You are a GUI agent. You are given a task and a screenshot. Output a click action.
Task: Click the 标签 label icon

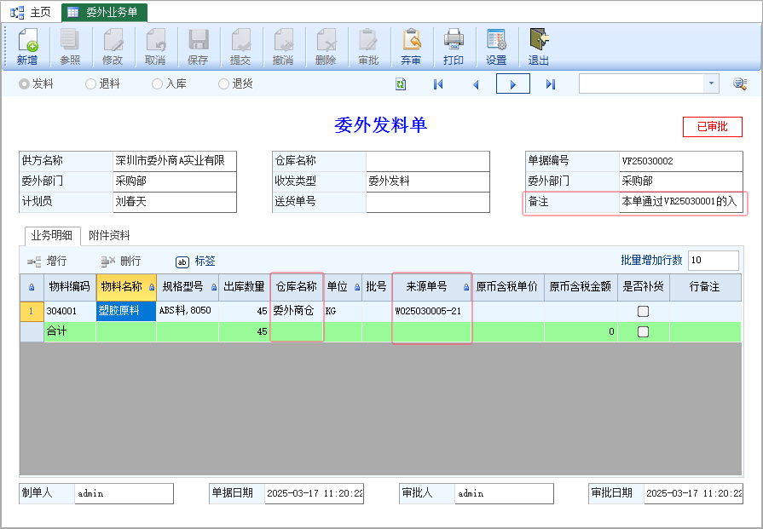coord(182,262)
